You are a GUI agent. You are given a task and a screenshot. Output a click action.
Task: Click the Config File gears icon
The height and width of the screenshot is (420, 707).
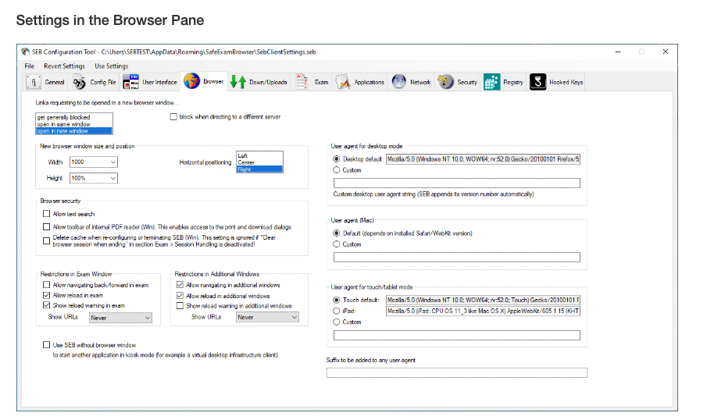[80, 83]
